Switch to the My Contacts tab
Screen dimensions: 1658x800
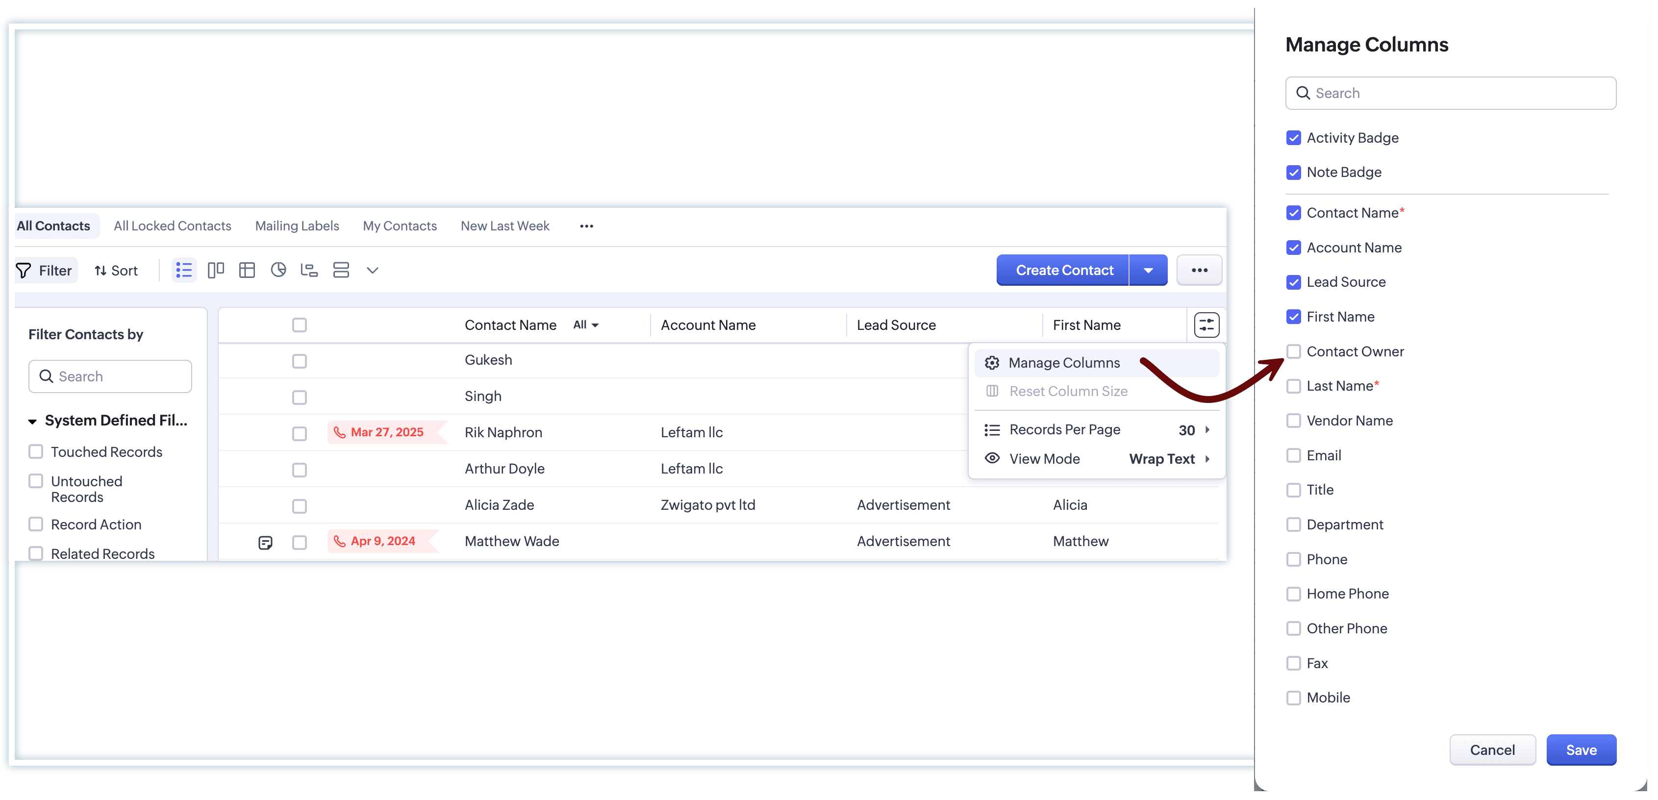[399, 226]
